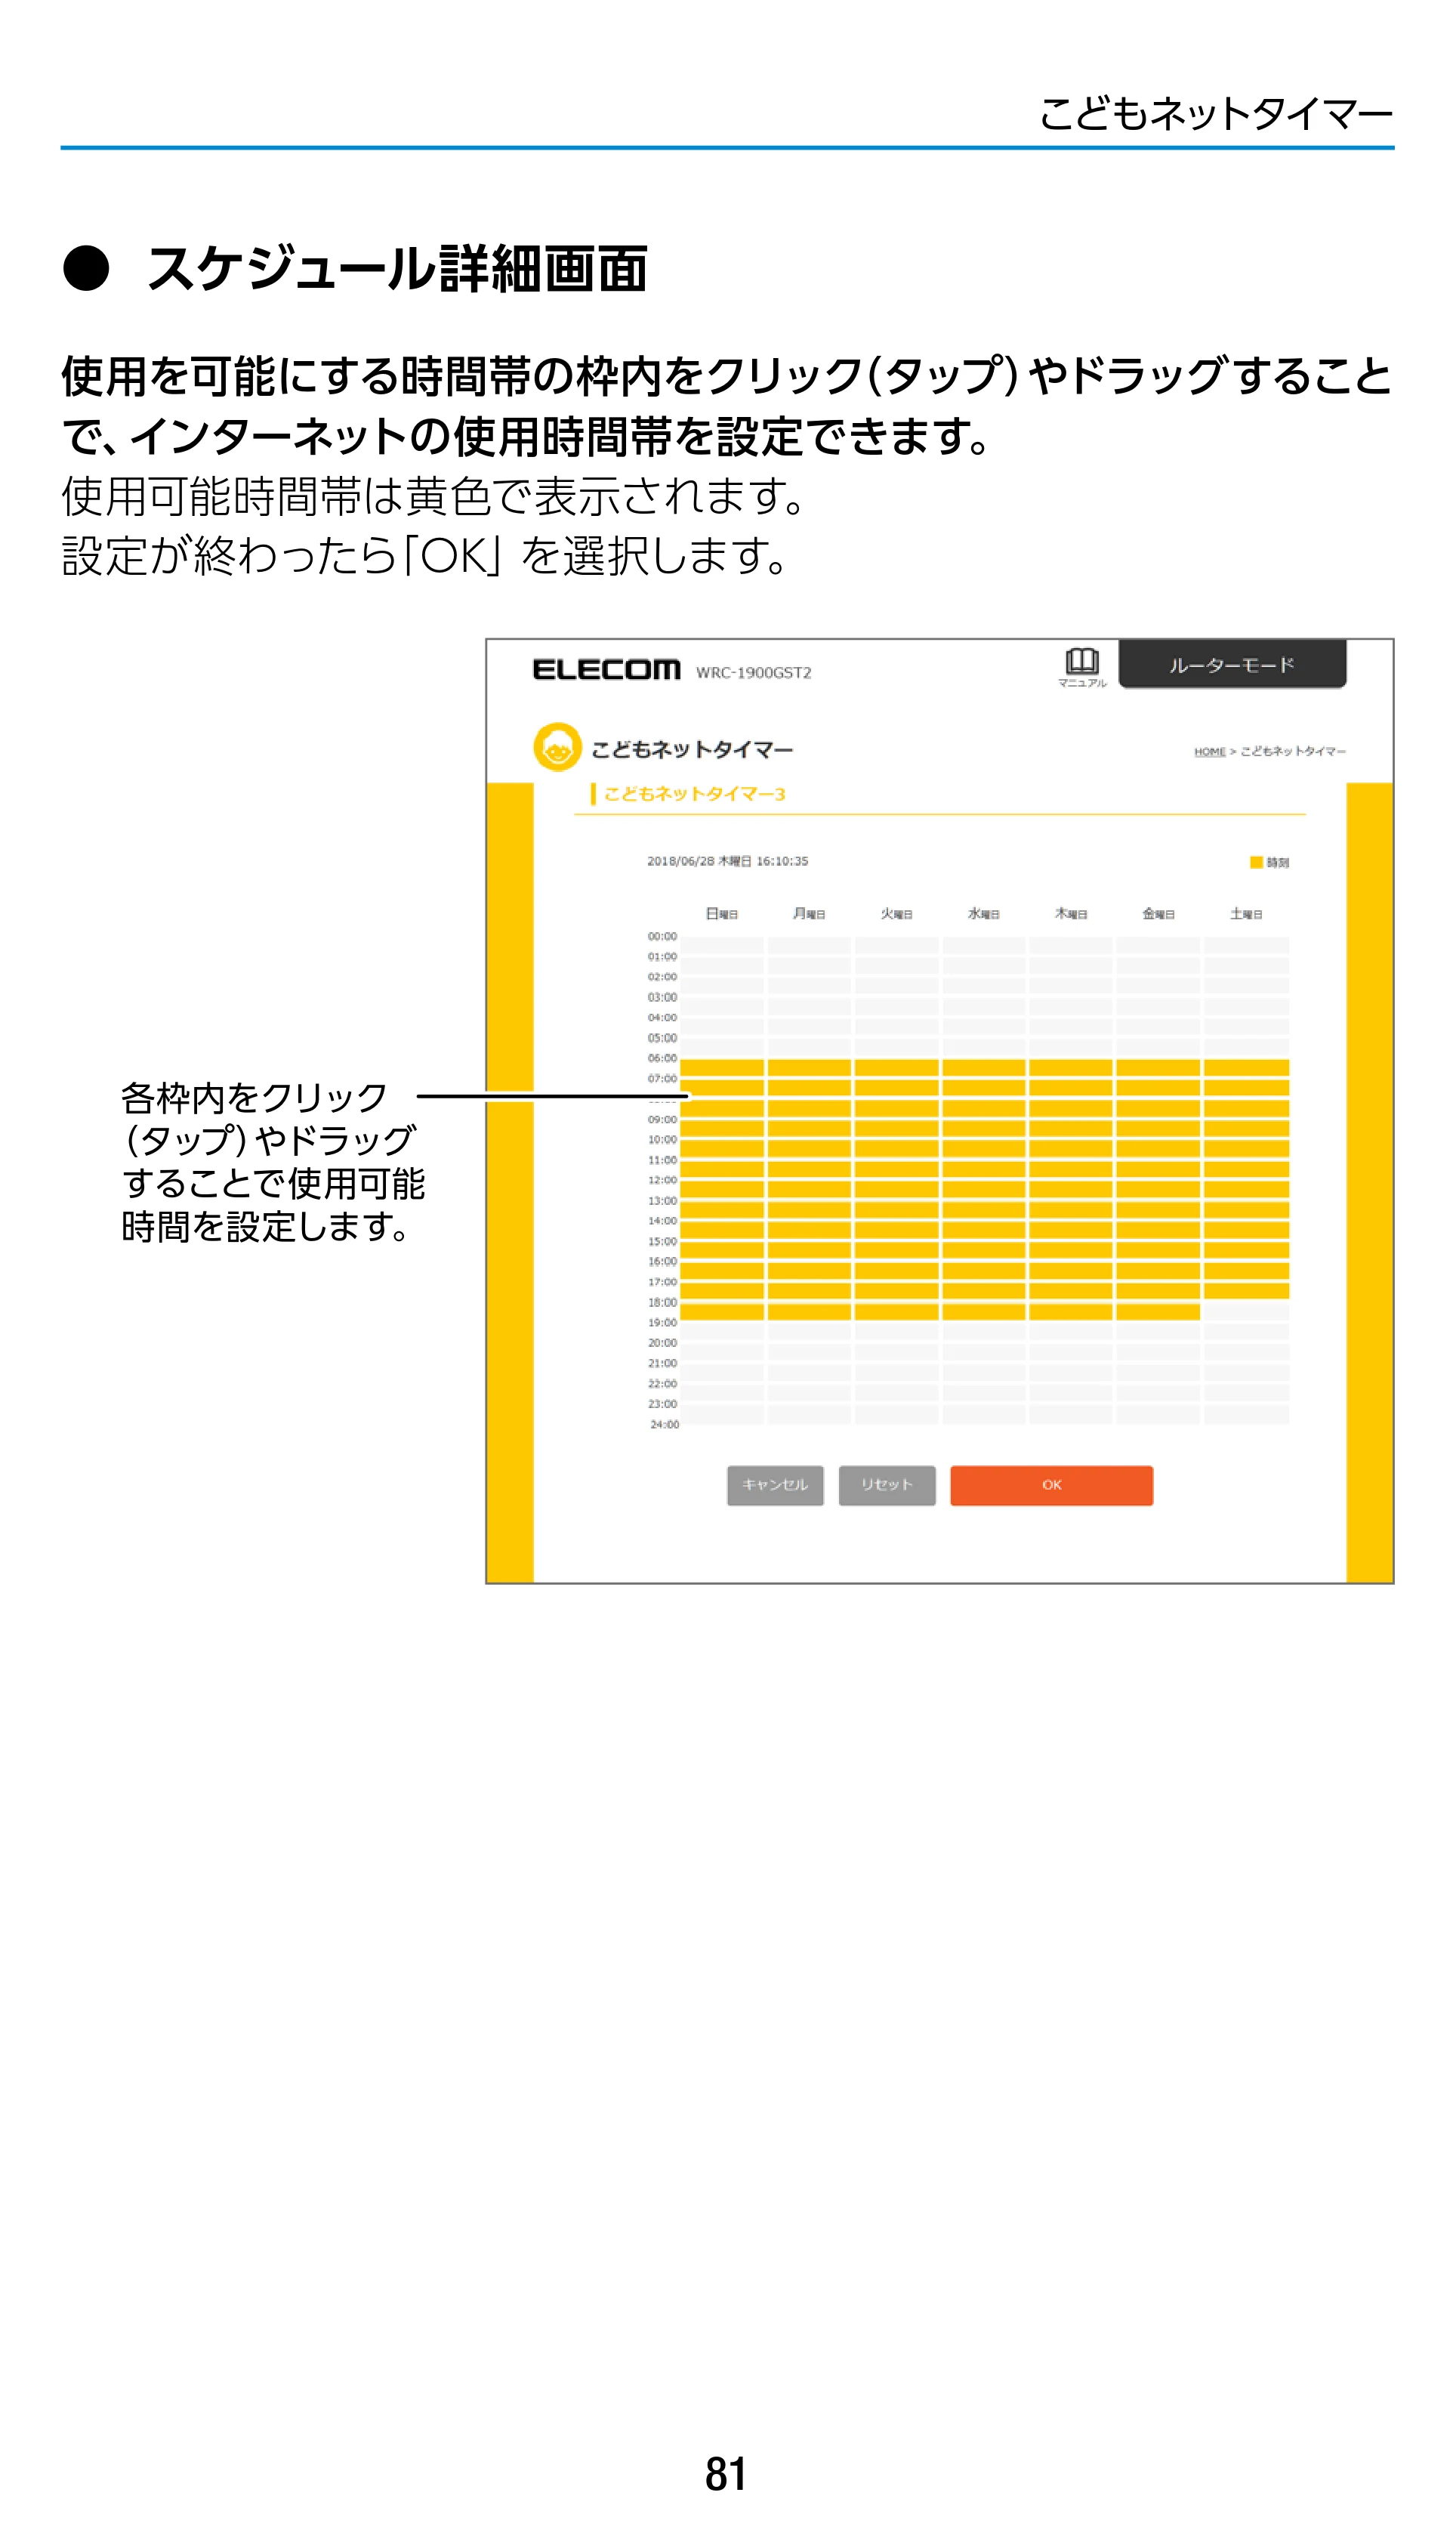The width and height of the screenshot is (1456, 2548).
Task: Click the 金曜日 column header
Action: click(1158, 914)
